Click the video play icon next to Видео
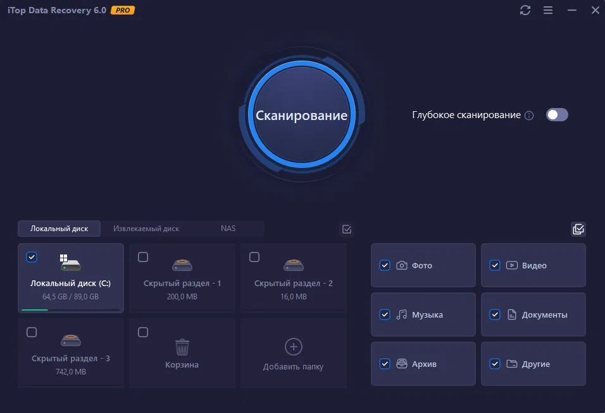Screen dimensions: 605x413 [x=512, y=266]
